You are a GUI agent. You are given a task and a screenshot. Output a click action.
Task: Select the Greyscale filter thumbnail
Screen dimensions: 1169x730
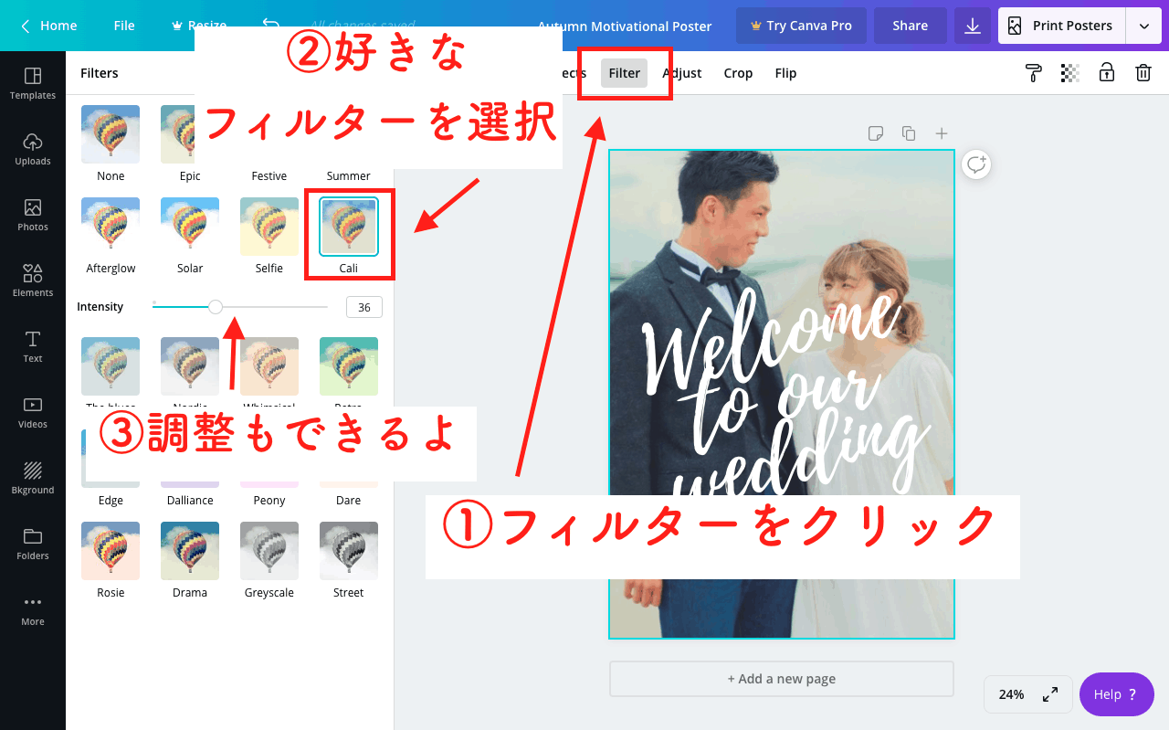[269, 551]
